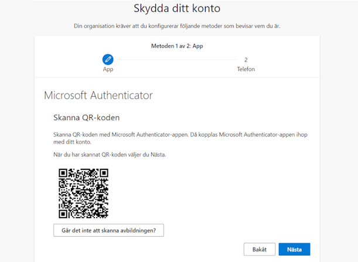Select step 2 Telefon indicator
The height and width of the screenshot is (262, 358).
(246, 60)
